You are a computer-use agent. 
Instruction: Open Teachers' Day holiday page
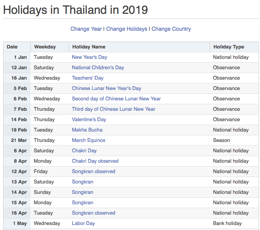(x=87, y=78)
